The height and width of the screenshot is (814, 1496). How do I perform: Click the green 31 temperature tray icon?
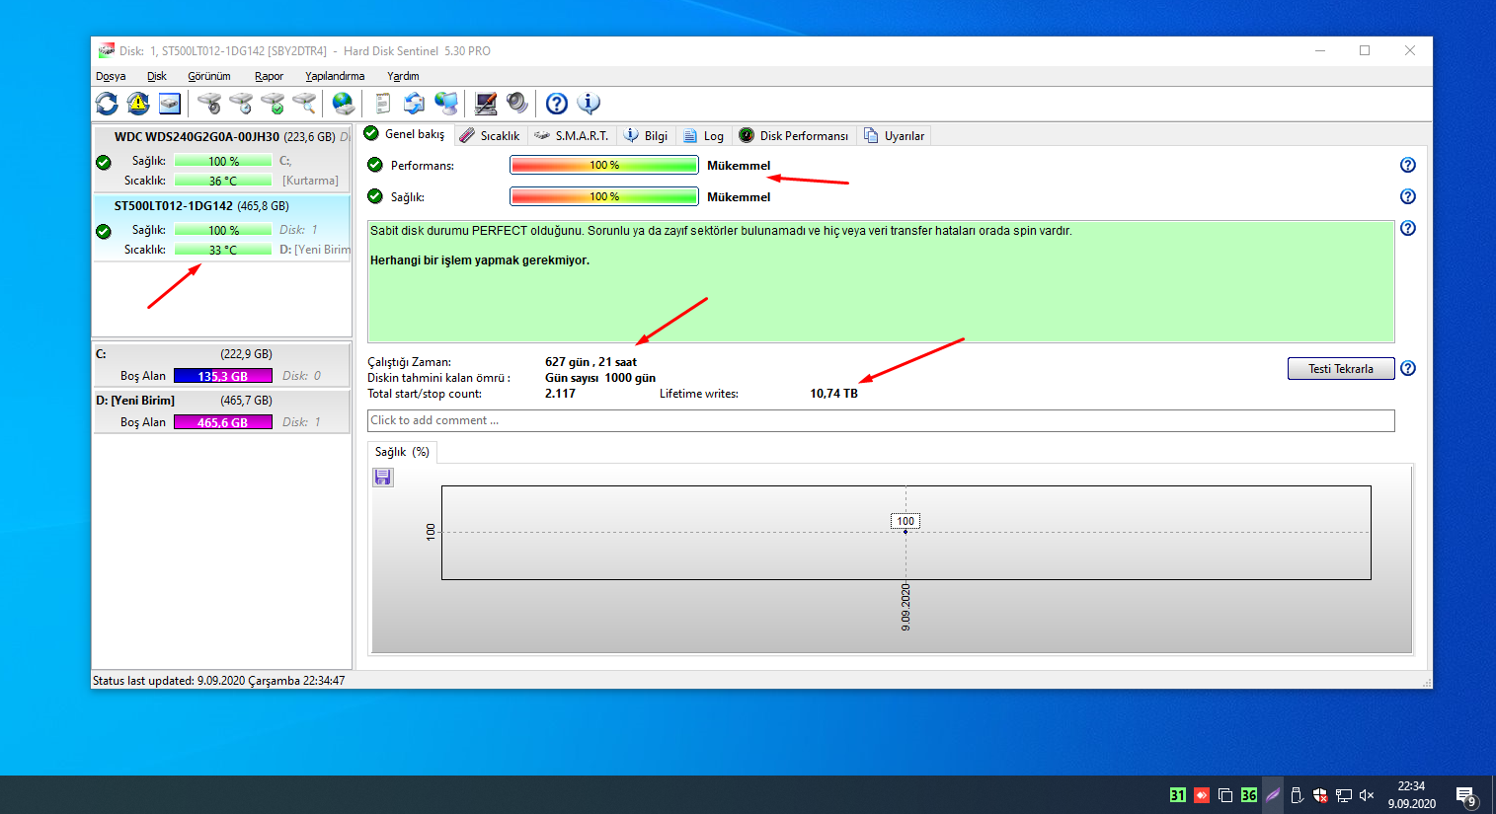coord(1177,795)
